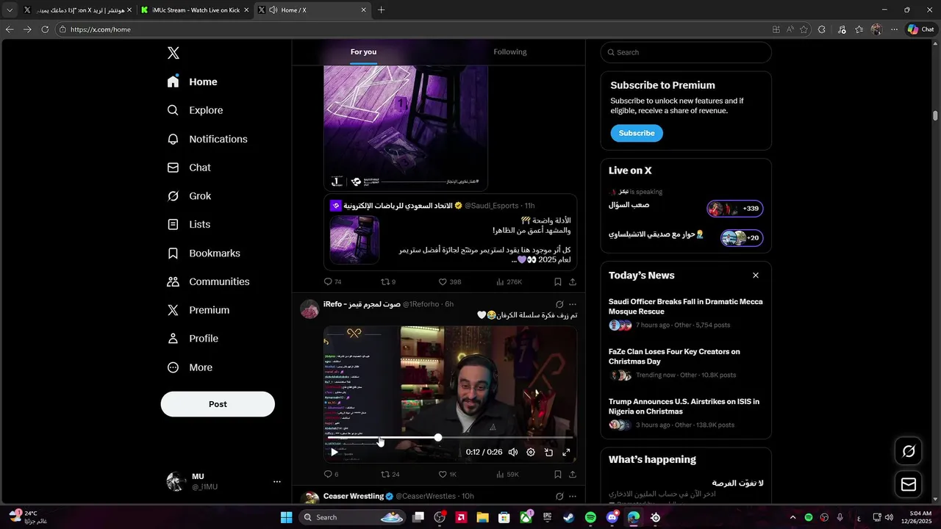This screenshot has width=941, height=529.
Task: Bookmark the Saudi Esports post
Action: (558, 281)
